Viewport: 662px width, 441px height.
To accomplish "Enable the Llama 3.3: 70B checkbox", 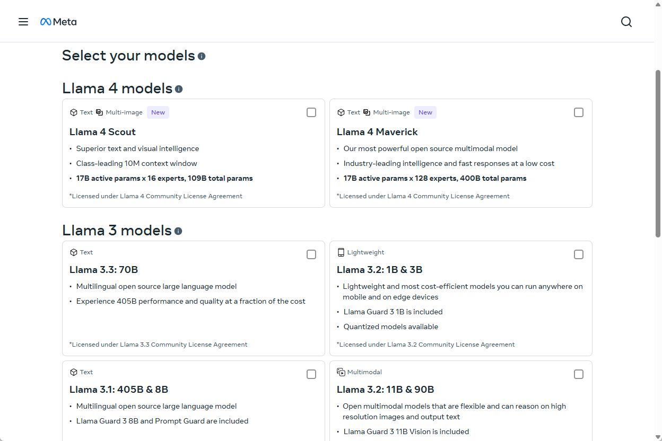I will (311, 254).
